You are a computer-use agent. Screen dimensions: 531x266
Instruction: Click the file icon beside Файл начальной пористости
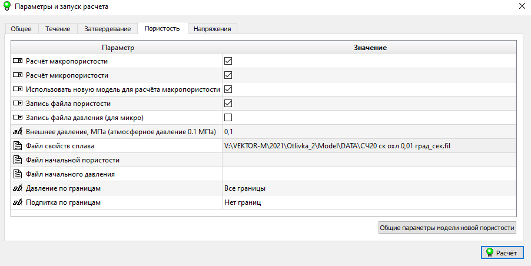18,160
